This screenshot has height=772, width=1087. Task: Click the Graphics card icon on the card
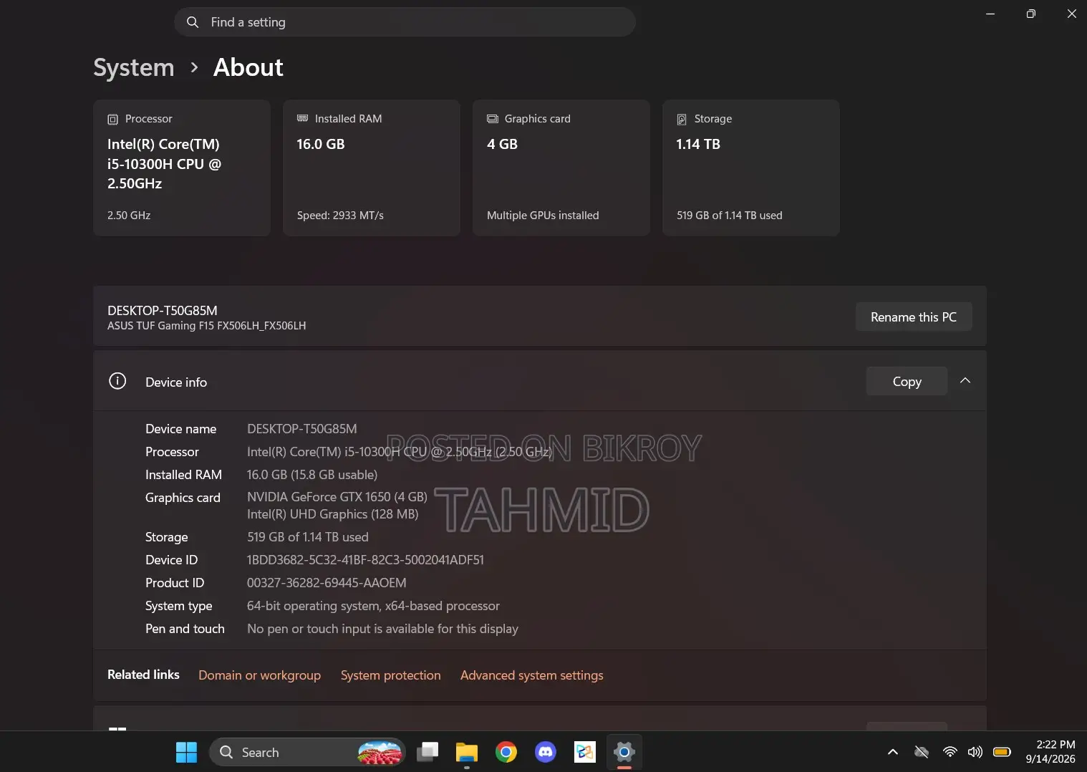(493, 119)
